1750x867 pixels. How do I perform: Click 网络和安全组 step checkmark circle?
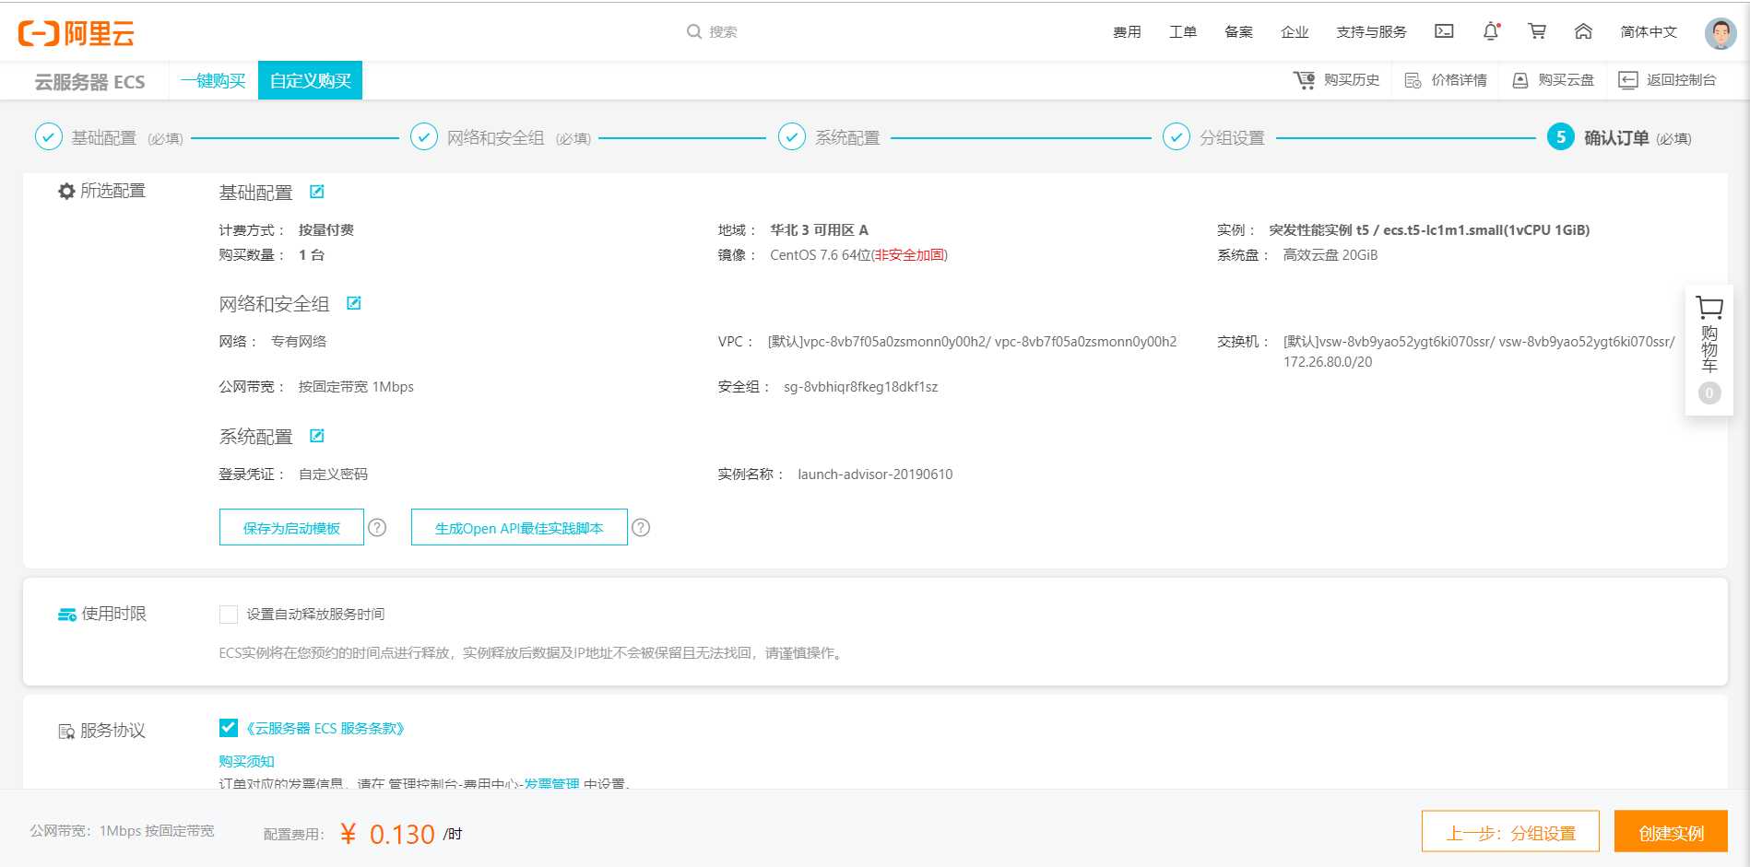point(424,137)
